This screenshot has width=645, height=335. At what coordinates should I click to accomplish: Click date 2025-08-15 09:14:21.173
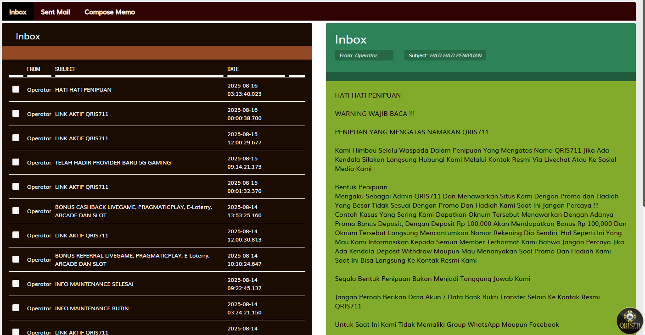click(245, 163)
